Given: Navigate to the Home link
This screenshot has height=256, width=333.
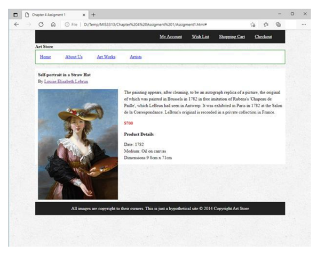Looking at the screenshot, I should (x=45, y=57).
